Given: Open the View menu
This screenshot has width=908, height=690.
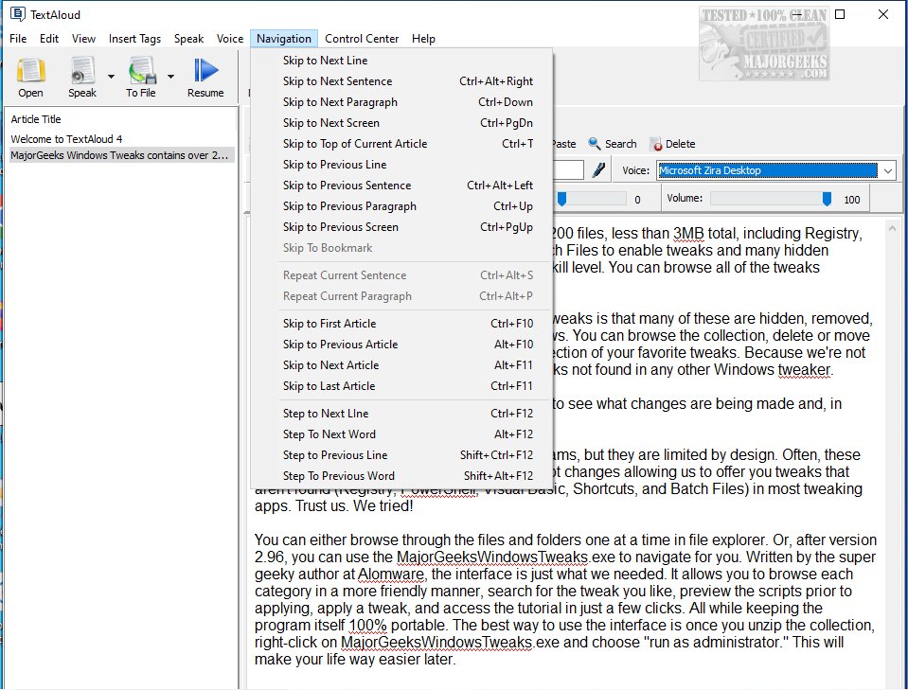Looking at the screenshot, I should point(83,38).
